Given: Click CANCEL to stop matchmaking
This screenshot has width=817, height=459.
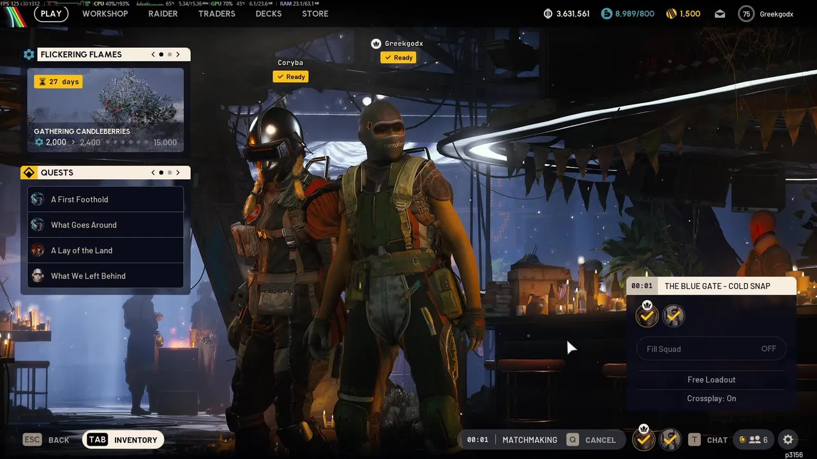Looking at the screenshot, I should (601, 440).
